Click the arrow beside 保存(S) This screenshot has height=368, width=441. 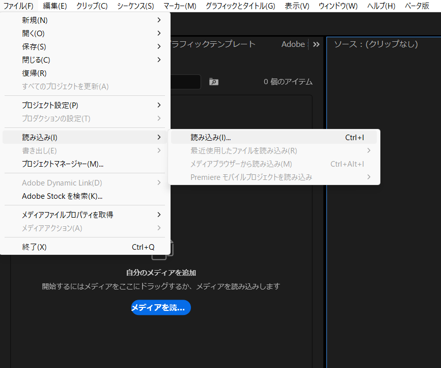tap(159, 46)
